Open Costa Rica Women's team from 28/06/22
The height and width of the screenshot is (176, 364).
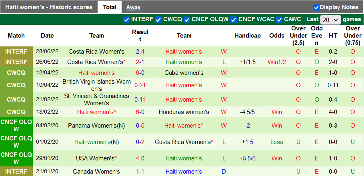pyautogui.click(x=96, y=52)
